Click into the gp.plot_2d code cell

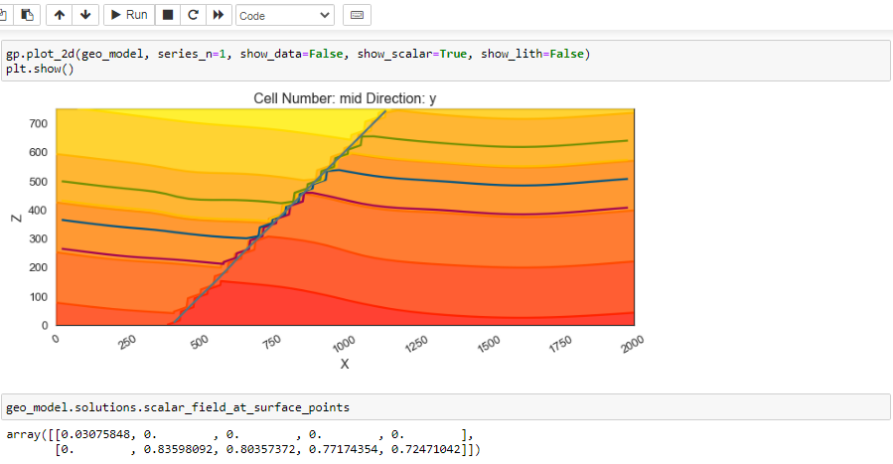point(446,61)
